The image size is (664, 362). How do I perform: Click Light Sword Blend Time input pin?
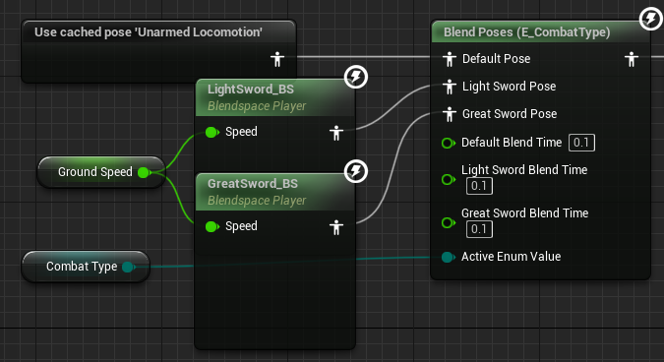[448, 179]
